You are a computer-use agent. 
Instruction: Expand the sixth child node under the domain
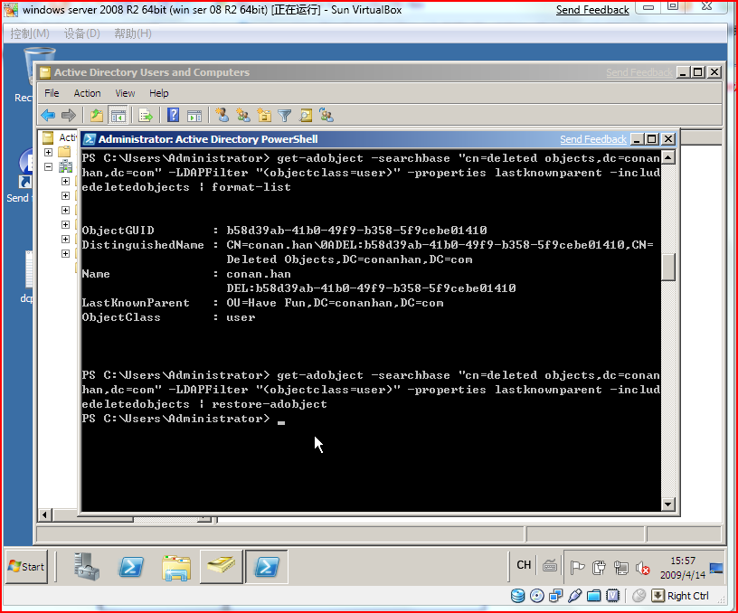[x=65, y=253]
